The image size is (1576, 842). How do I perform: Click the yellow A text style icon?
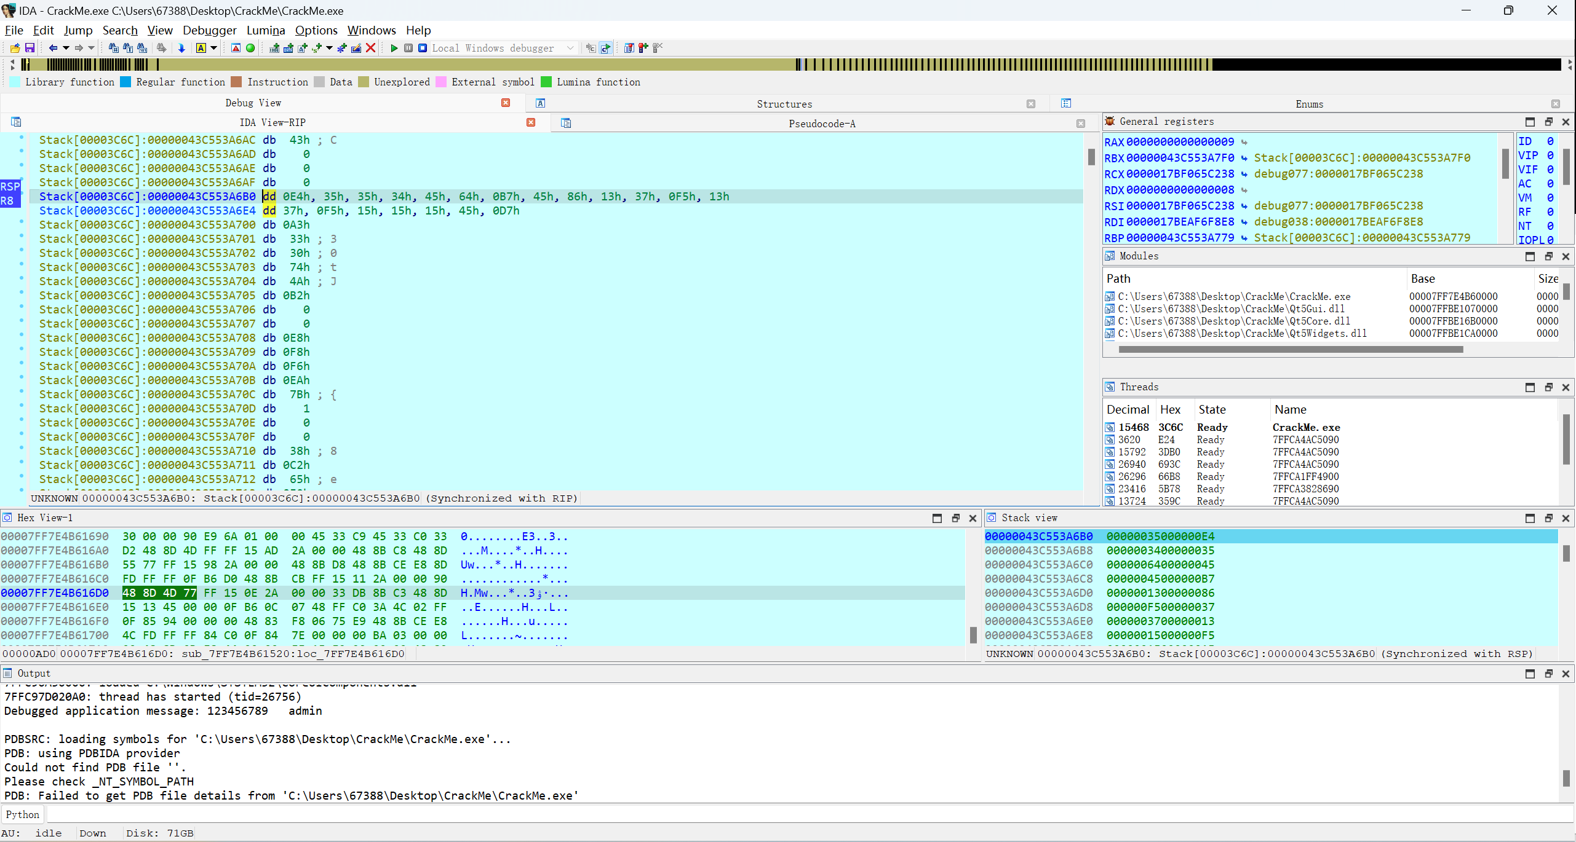(201, 48)
